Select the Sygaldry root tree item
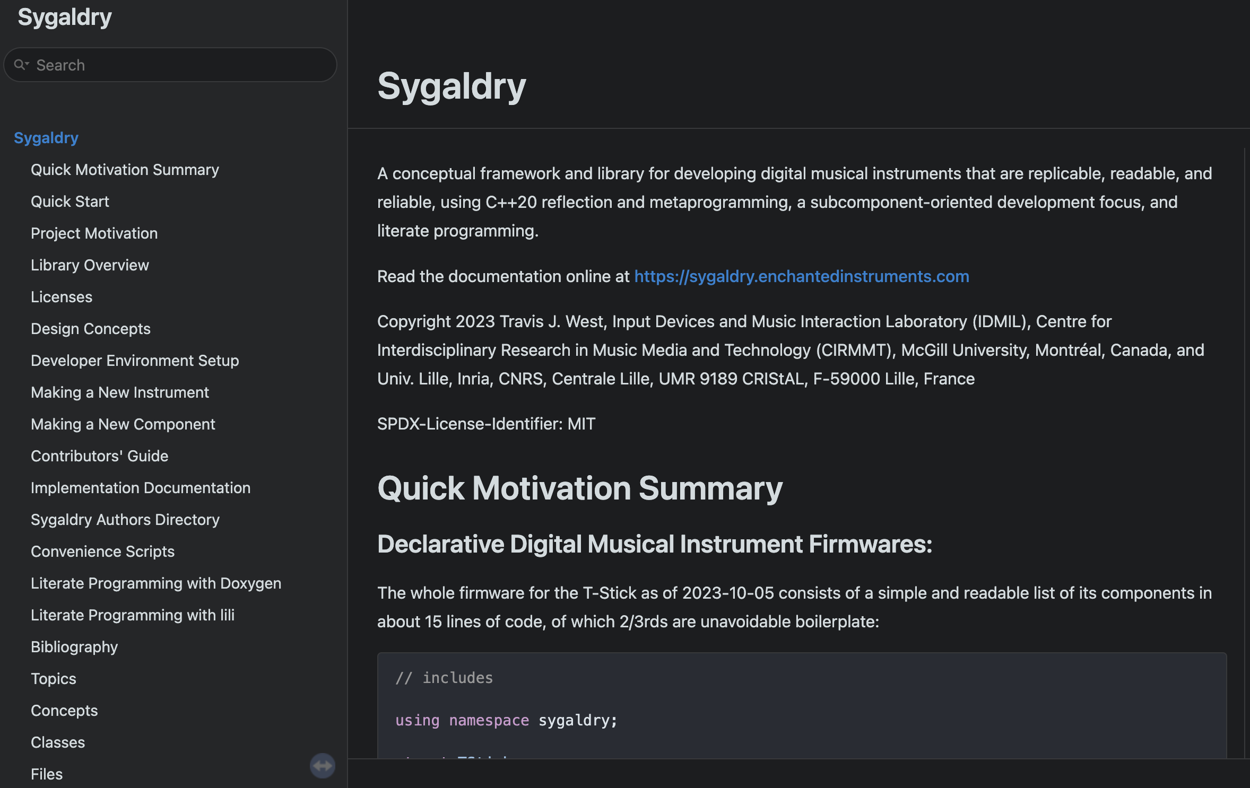The width and height of the screenshot is (1250, 788). [x=46, y=138]
